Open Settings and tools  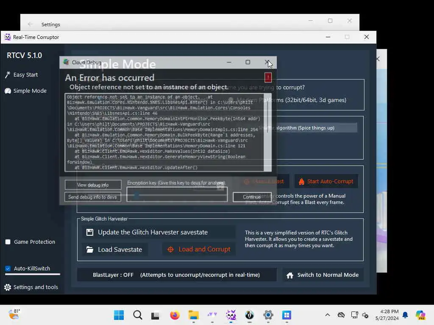[x=31, y=287]
